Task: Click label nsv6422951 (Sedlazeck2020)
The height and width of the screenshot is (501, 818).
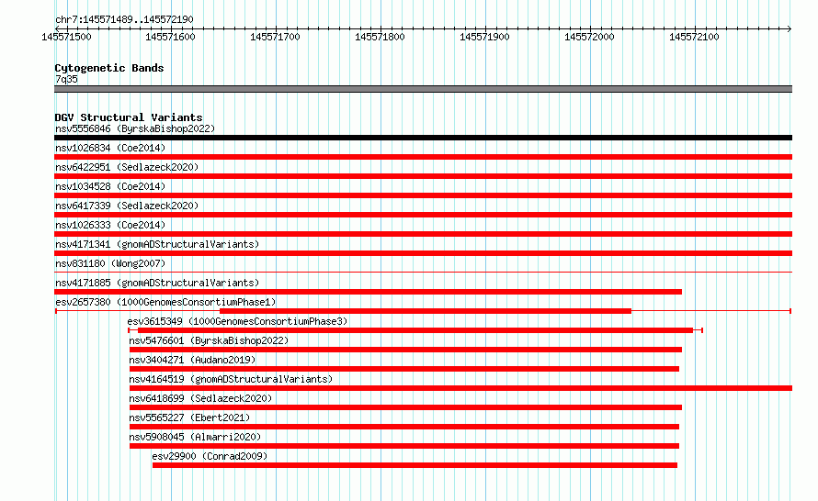Action: point(127,167)
